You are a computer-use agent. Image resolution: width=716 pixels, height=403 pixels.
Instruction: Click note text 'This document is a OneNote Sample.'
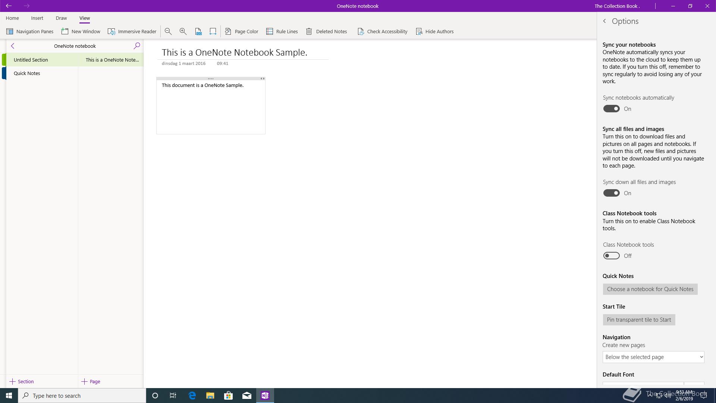click(x=202, y=85)
